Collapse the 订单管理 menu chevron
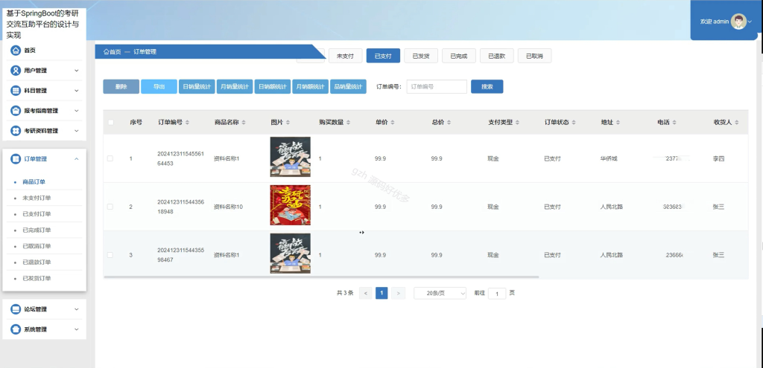The height and width of the screenshot is (368, 763). pyautogui.click(x=77, y=159)
